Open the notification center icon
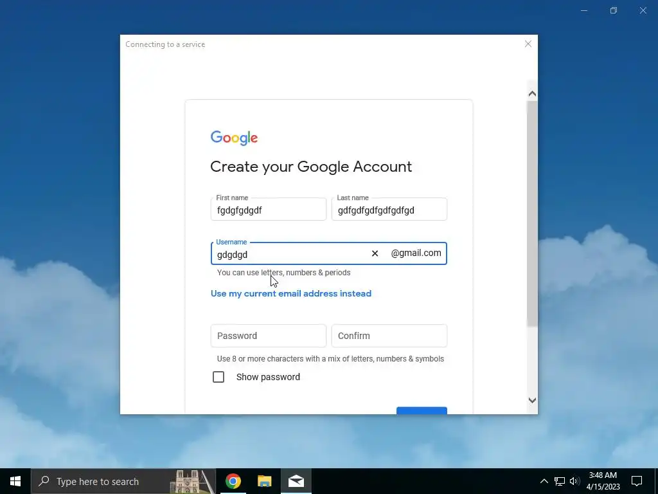Image resolution: width=658 pixels, height=494 pixels. [x=637, y=481]
